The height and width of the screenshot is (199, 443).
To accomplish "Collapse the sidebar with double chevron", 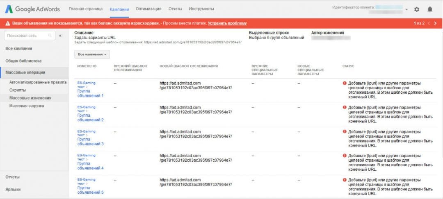I will [x=60, y=36].
